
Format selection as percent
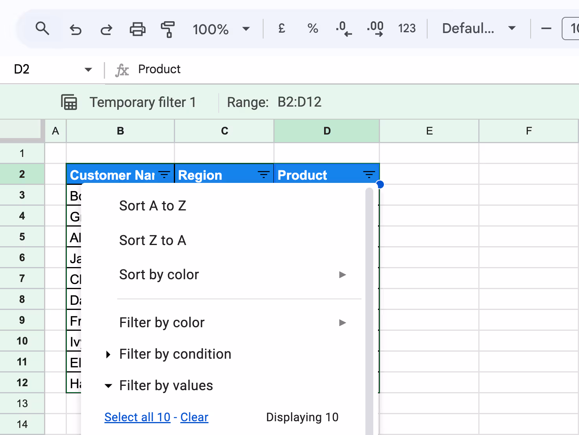tap(312, 28)
